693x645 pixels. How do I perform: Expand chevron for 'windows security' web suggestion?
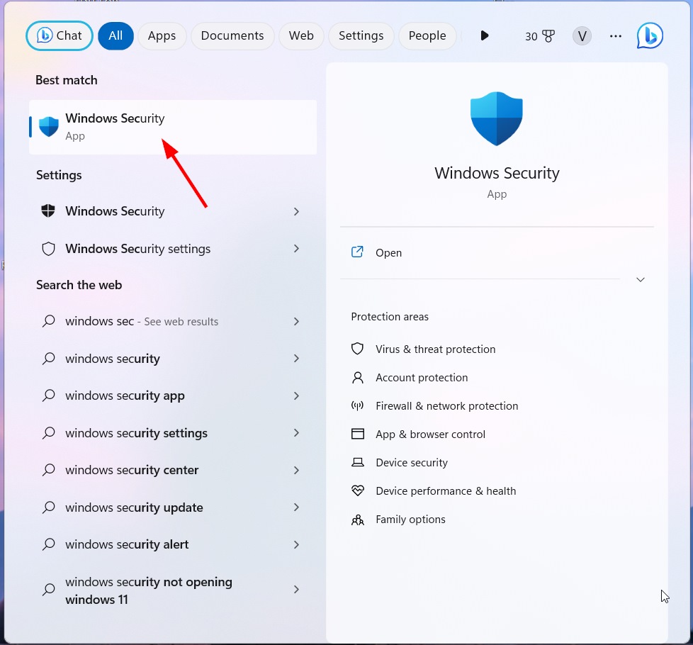[297, 359]
